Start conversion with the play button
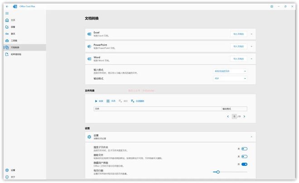 [99, 101]
